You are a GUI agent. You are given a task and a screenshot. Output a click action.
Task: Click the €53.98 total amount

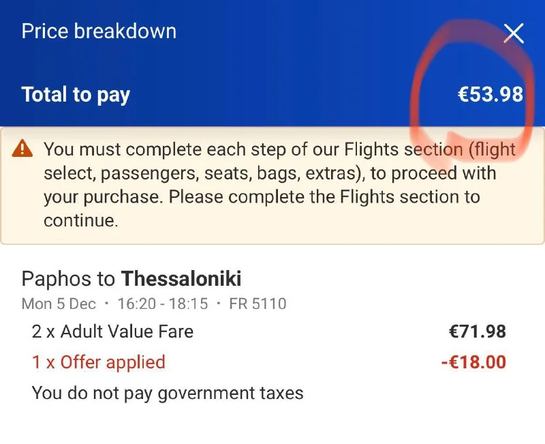[x=490, y=94]
